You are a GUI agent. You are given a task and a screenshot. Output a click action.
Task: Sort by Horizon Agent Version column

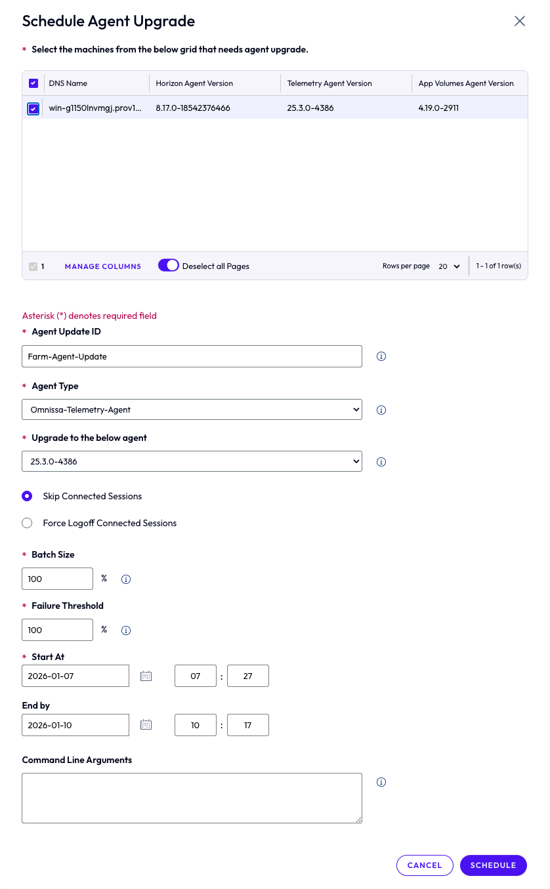coord(194,83)
